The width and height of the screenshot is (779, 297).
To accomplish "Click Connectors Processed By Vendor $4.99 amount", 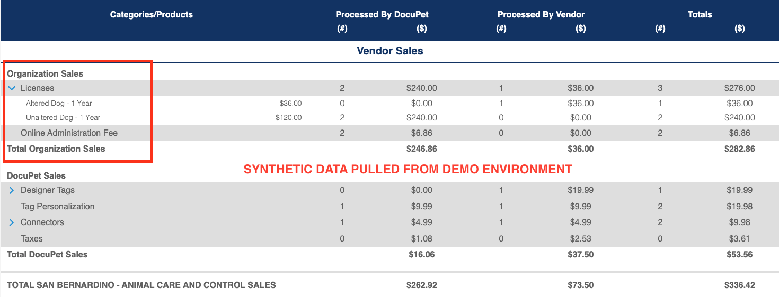I will click(581, 222).
